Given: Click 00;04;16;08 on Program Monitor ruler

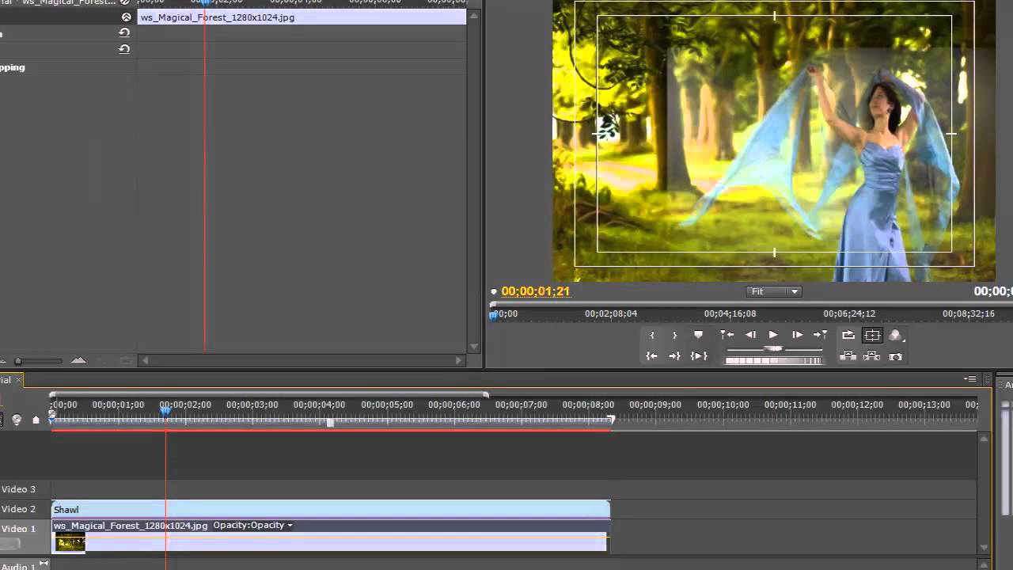Looking at the screenshot, I should pyautogui.click(x=730, y=313).
